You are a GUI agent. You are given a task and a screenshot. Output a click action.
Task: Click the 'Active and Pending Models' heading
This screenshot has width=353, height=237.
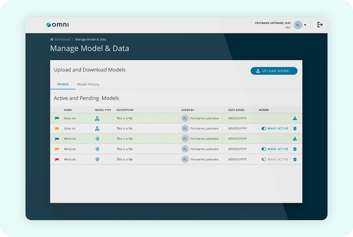point(86,98)
